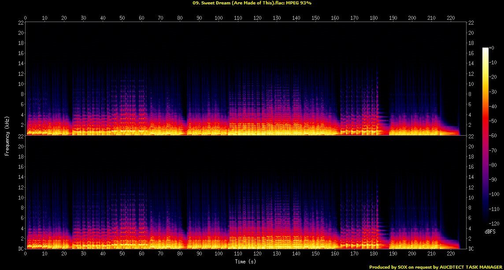Click the spectrogram title with the FLAC filename
The image size is (504, 270).
point(252,3)
